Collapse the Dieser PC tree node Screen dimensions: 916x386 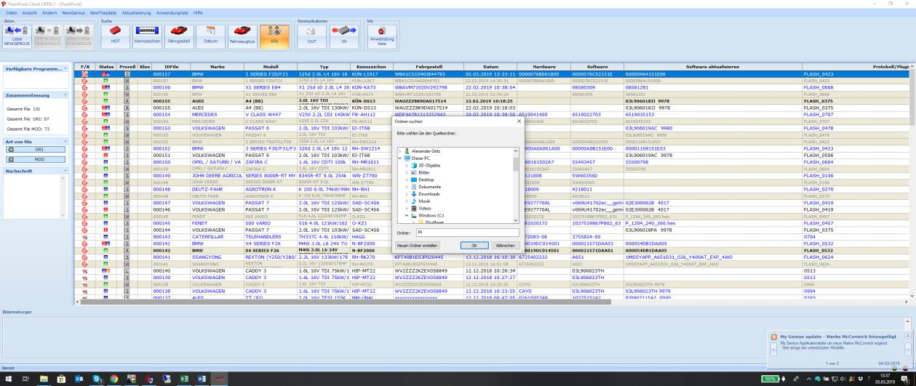[399, 158]
